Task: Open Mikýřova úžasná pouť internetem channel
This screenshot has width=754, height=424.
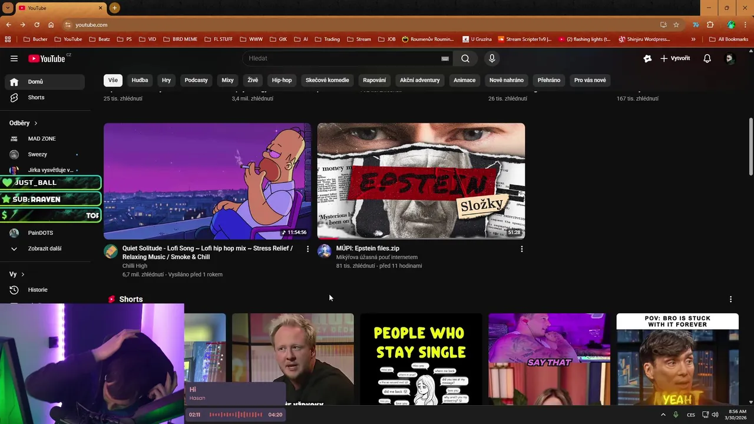Action: 377,257
